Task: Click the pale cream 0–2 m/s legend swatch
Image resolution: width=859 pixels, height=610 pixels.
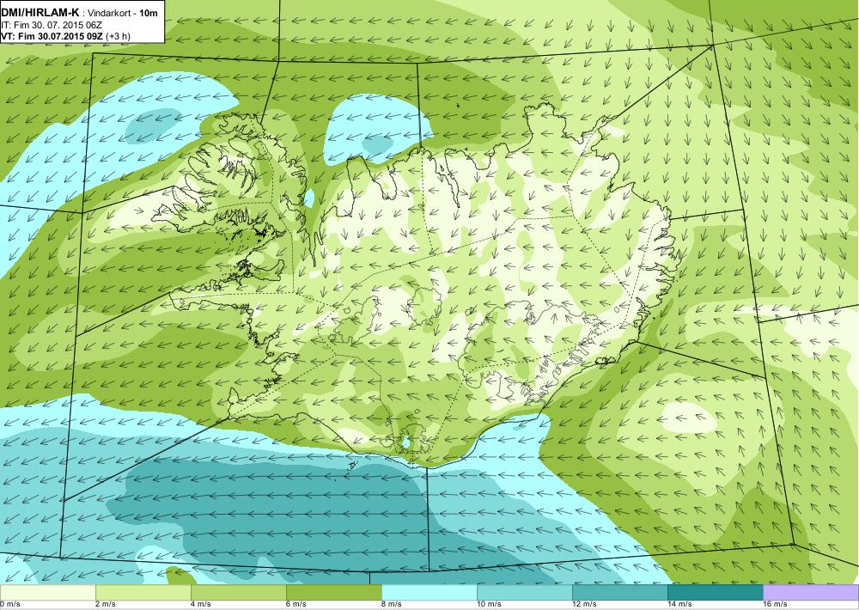Action: click(47, 593)
